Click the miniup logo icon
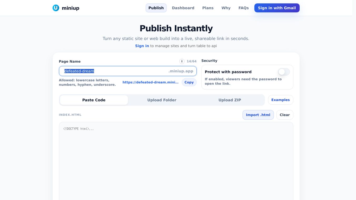The width and height of the screenshot is (356, 200). (56, 8)
